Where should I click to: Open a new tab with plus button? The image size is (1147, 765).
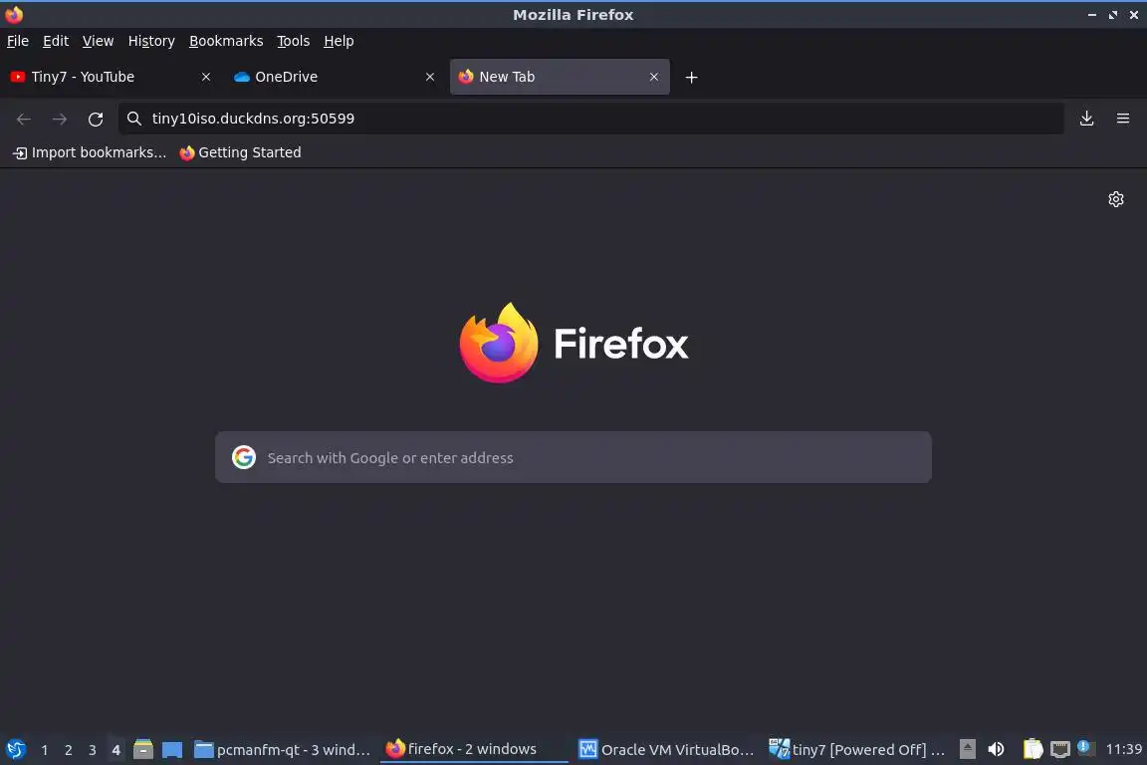[691, 77]
